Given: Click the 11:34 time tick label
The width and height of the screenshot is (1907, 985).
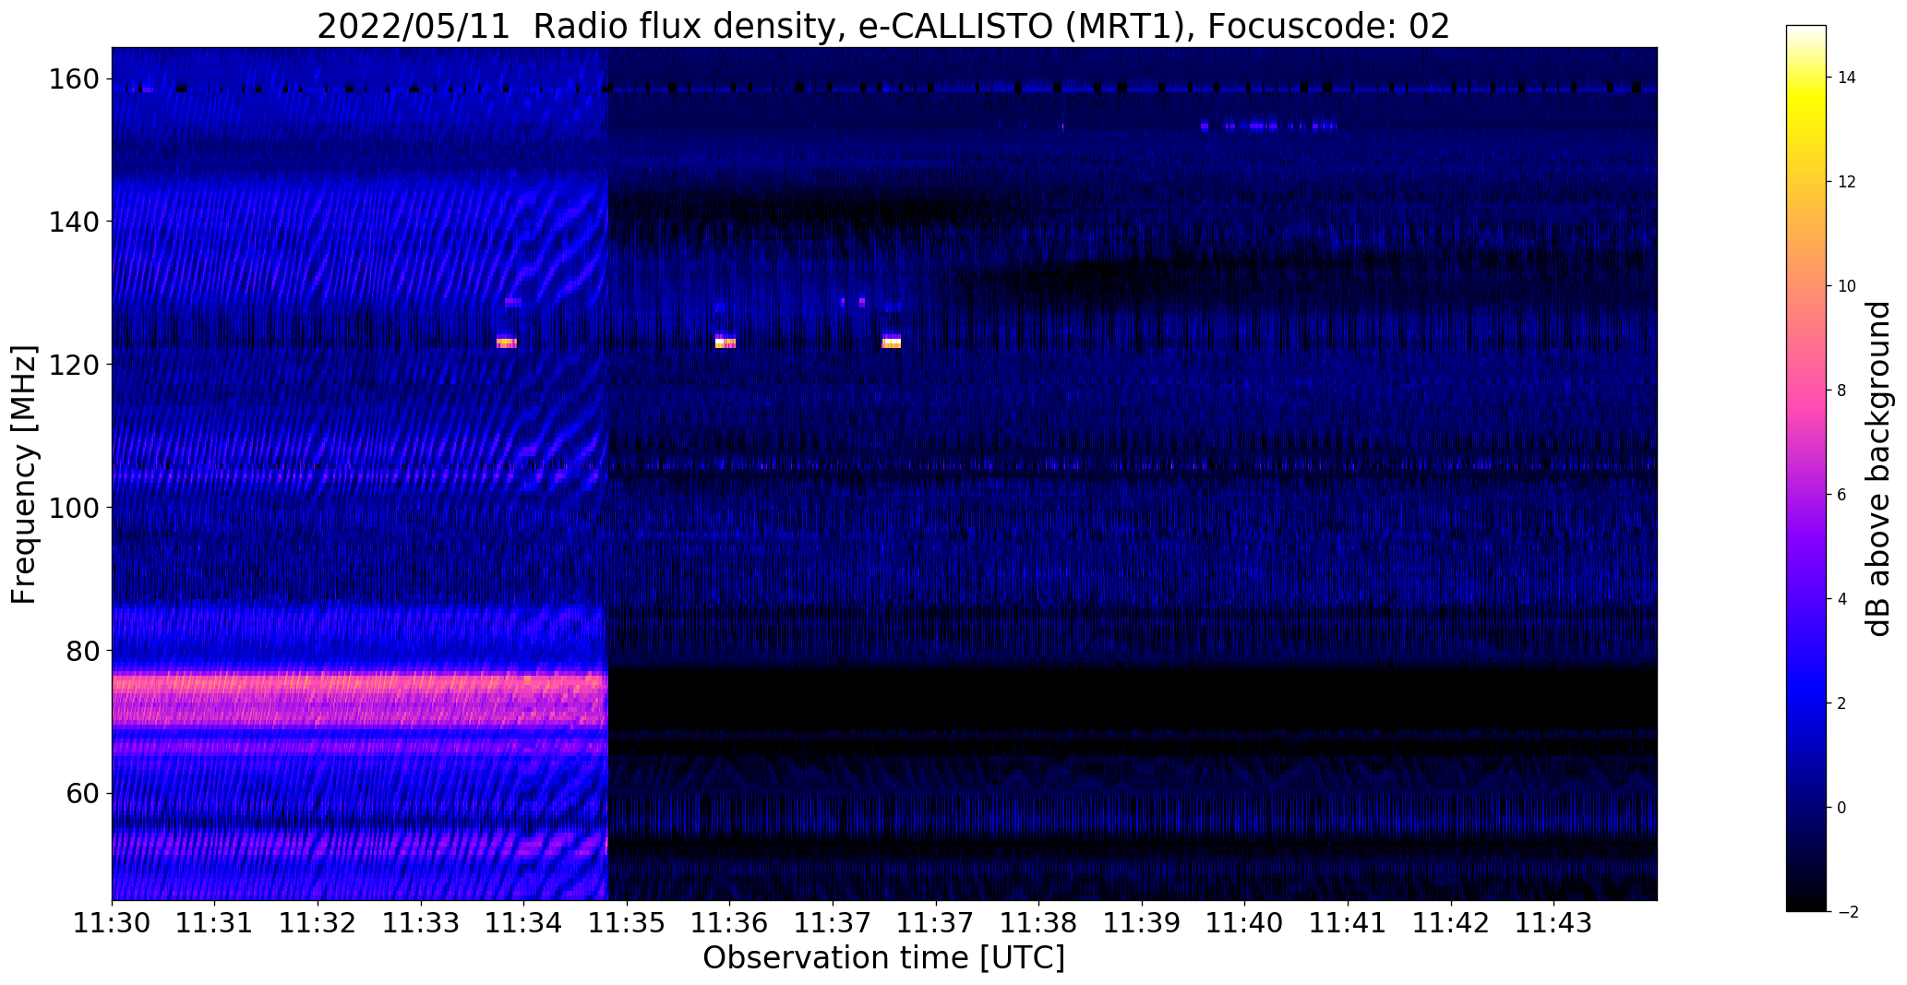Looking at the screenshot, I should (524, 922).
